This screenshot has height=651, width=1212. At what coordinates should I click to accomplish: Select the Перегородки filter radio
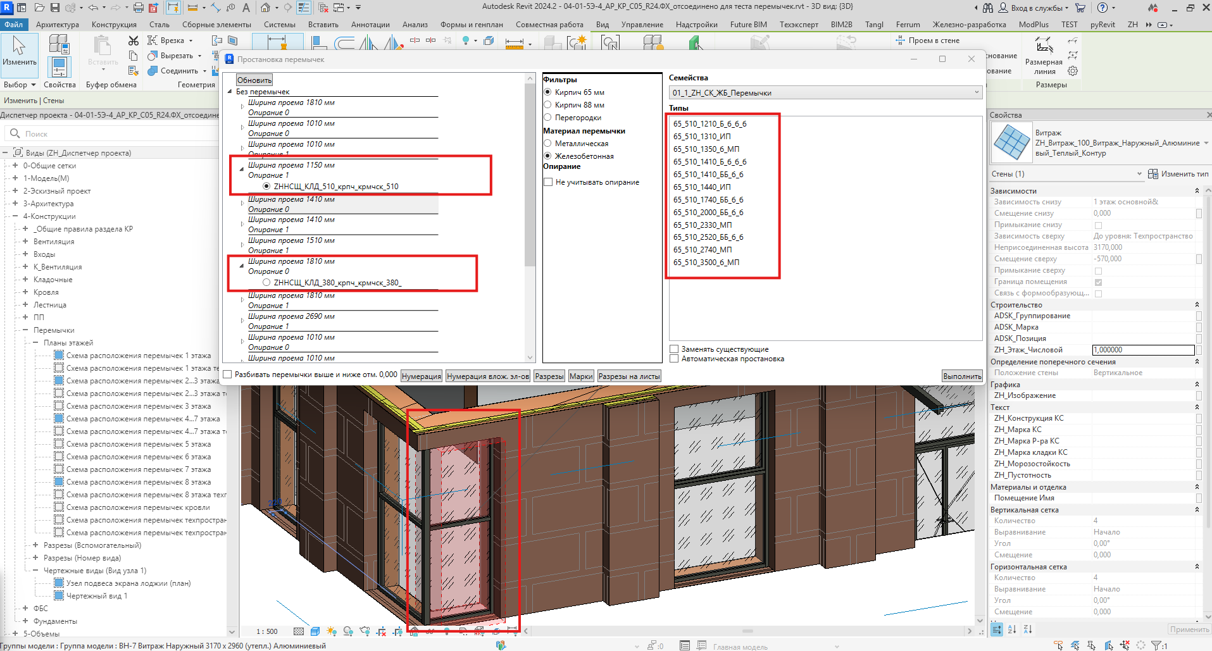(x=547, y=118)
